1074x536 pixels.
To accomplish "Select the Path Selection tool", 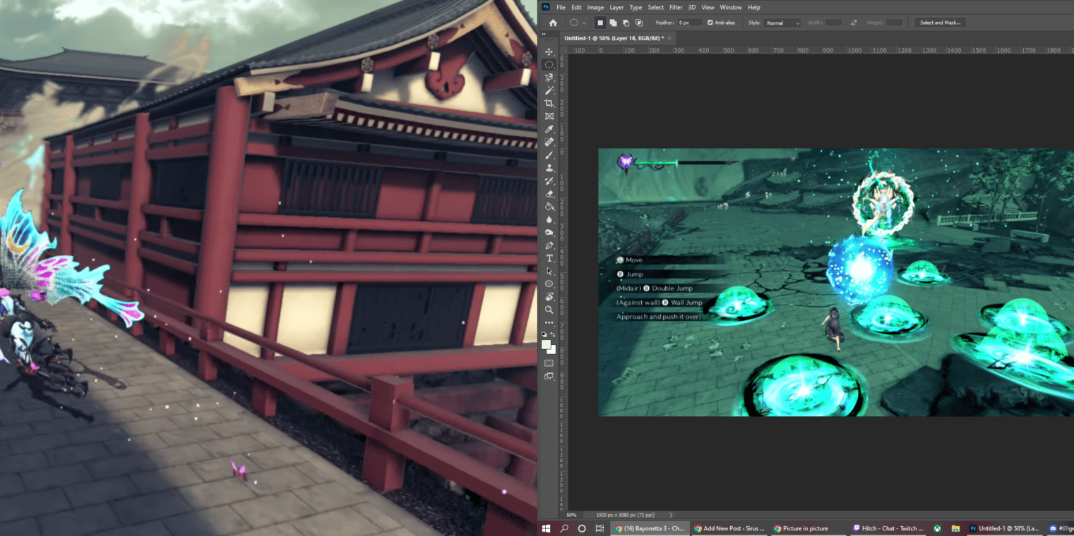I will point(549,271).
